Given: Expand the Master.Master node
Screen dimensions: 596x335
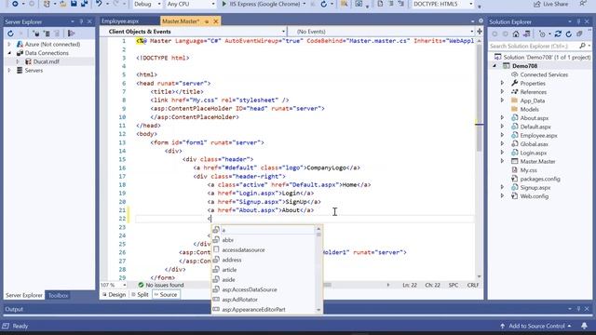Looking at the screenshot, I should [503, 161].
